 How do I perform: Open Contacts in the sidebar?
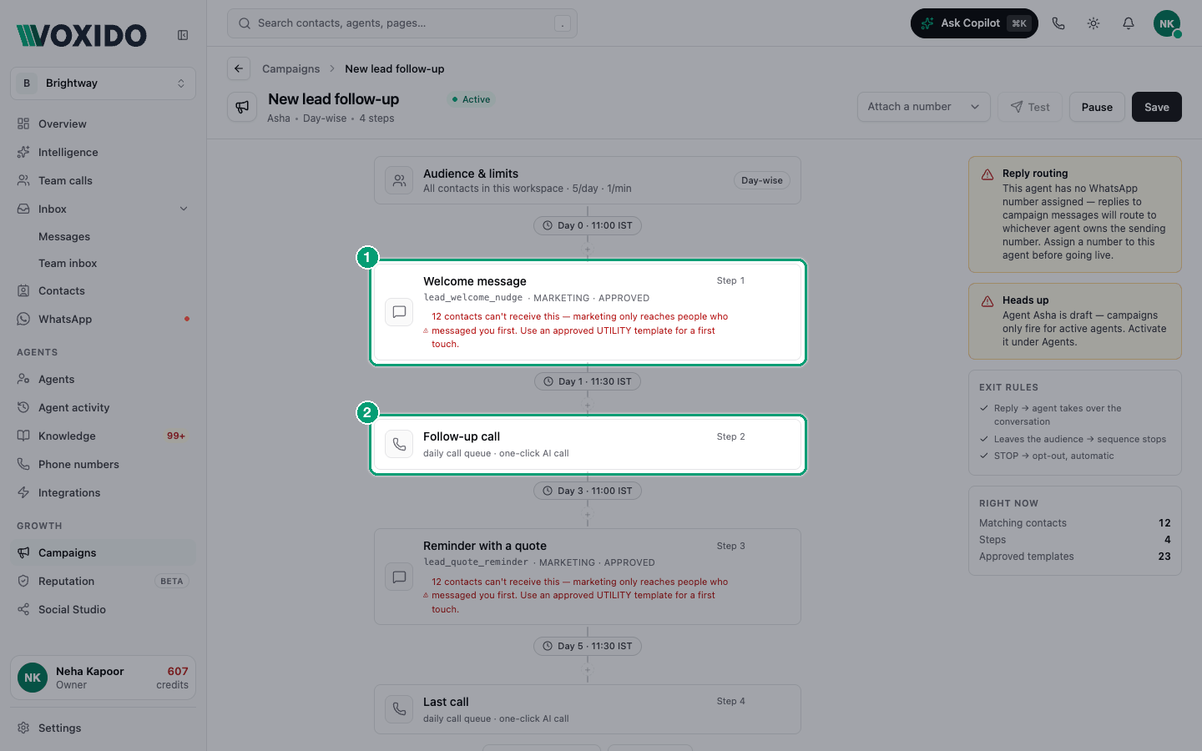(103, 290)
